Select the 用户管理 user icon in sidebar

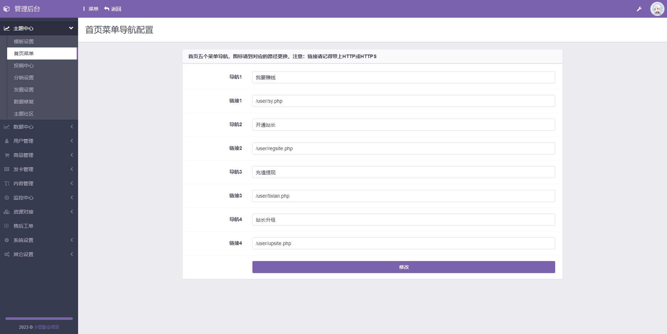7,141
